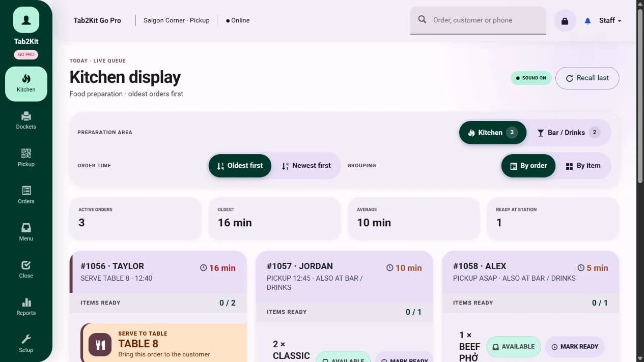Open the Reports chart section
Viewport: 644px width, 362px height.
point(26,307)
